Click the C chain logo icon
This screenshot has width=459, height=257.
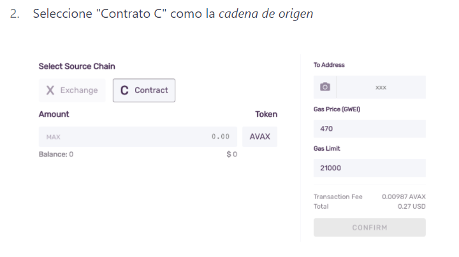pyautogui.click(x=124, y=90)
